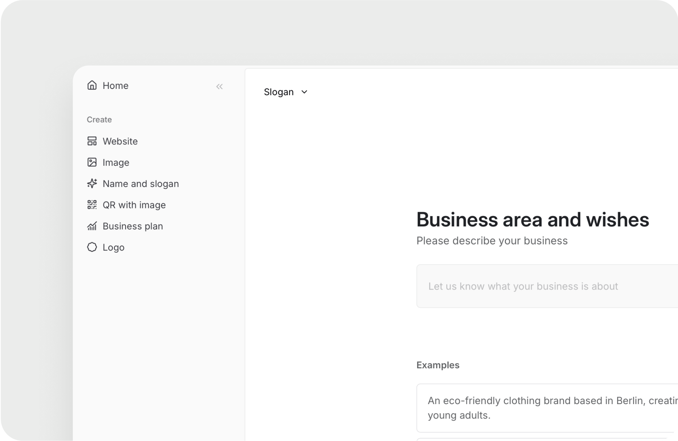Select Image from Create section
The height and width of the screenshot is (441, 678).
tap(116, 163)
